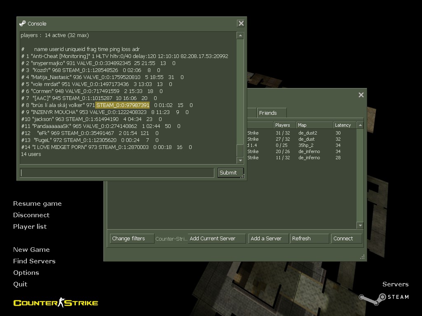Open the Options menu
Viewport: 422px width, 316px height.
click(x=26, y=273)
